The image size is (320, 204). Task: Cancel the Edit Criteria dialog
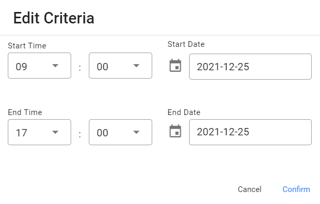(x=249, y=189)
